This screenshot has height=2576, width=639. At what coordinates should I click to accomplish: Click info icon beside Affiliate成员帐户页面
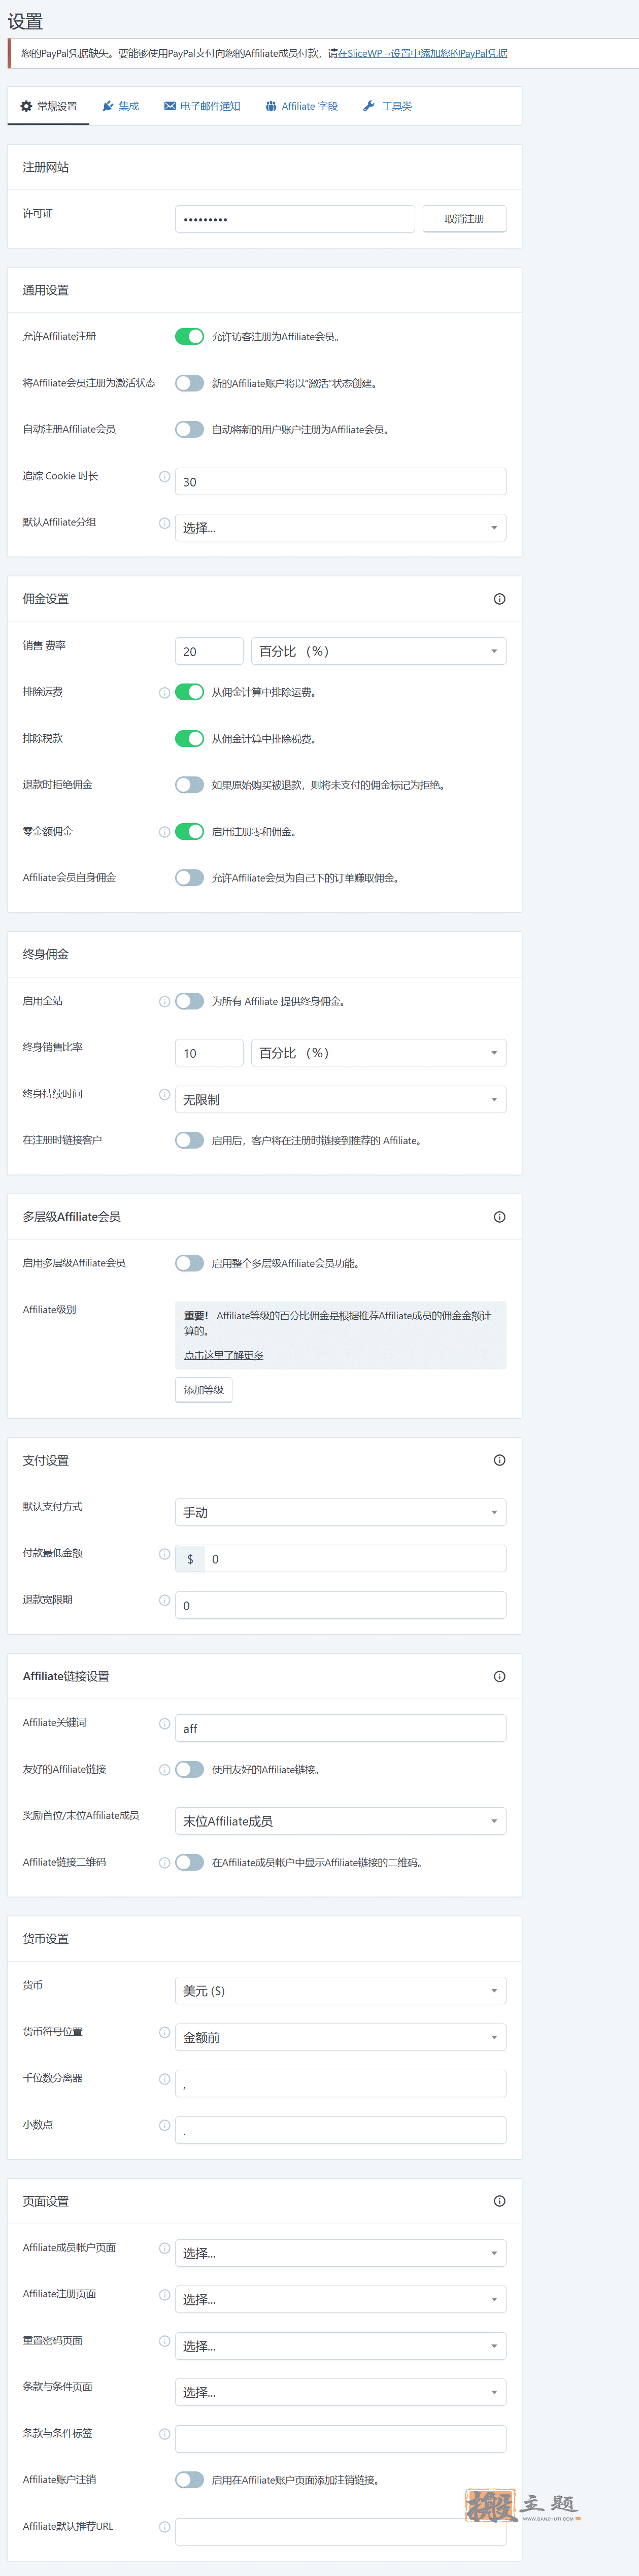click(164, 2248)
